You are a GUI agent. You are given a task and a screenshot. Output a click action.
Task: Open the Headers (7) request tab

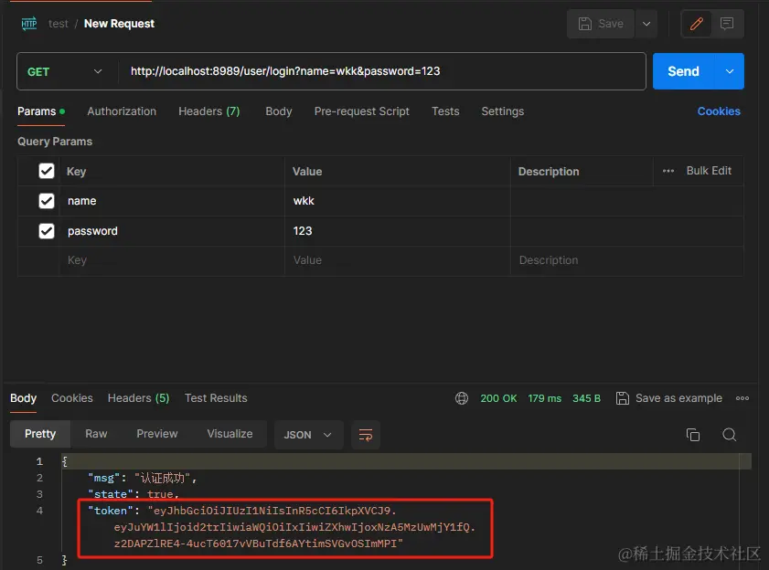[x=208, y=111]
